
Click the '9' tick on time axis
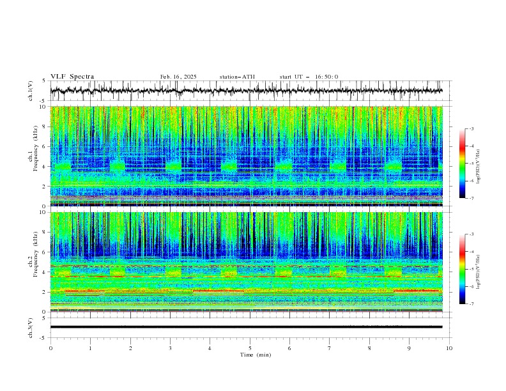click(409, 348)
